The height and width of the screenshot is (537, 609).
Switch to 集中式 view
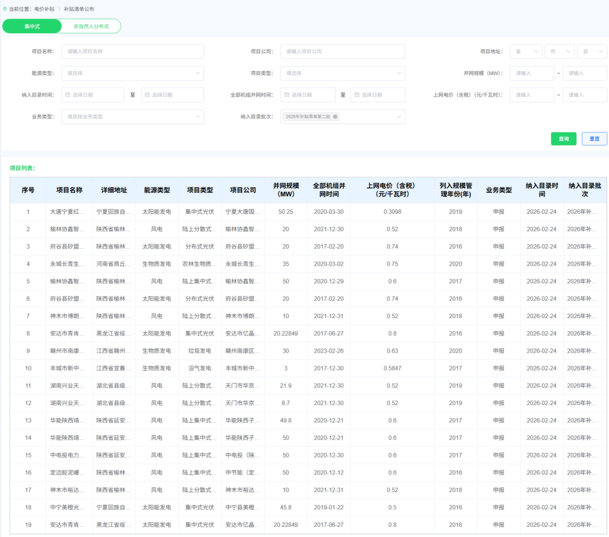click(32, 27)
